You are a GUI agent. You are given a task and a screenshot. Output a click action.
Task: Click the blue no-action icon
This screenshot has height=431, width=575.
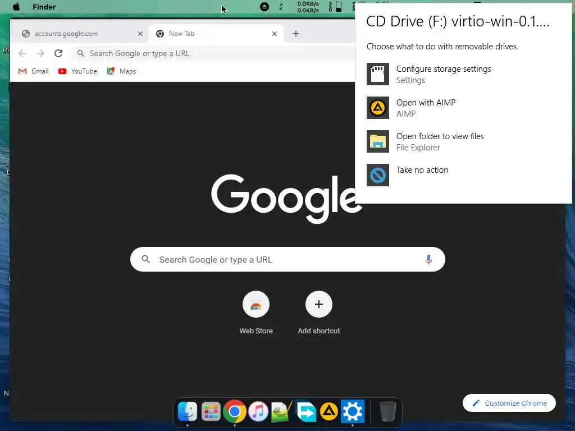[378, 175]
